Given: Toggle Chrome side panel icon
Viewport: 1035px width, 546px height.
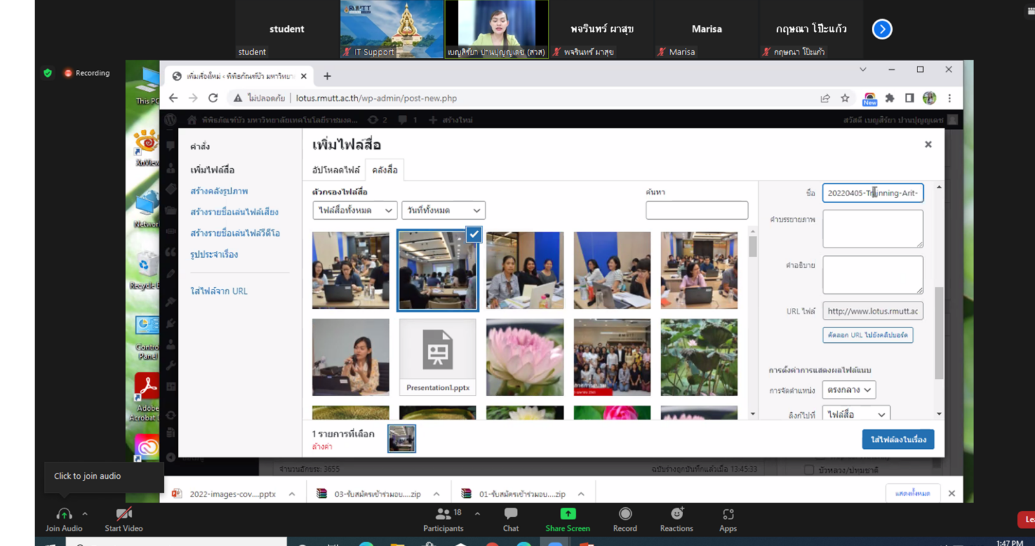Looking at the screenshot, I should 909,98.
